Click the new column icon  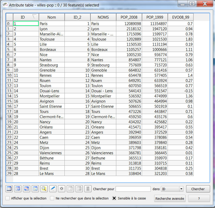point(70,189)
